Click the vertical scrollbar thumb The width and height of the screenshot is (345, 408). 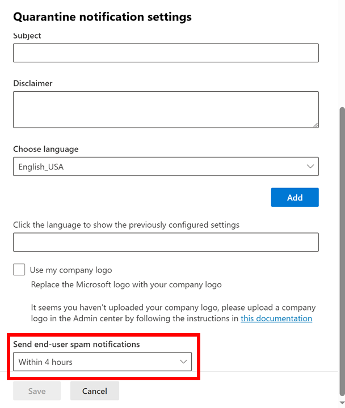coord(341,249)
